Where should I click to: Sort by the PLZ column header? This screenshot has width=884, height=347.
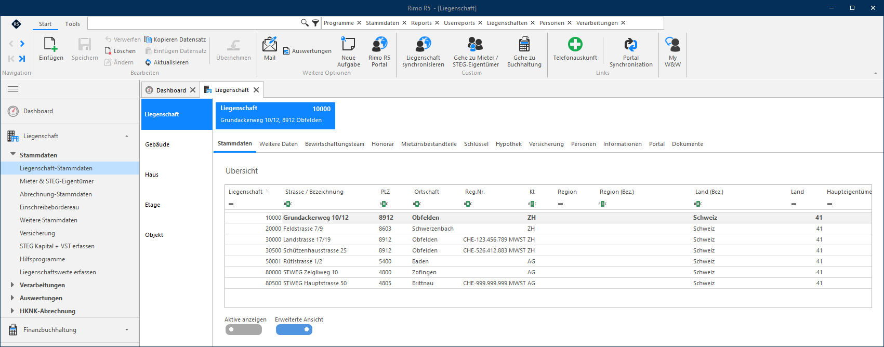[385, 192]
